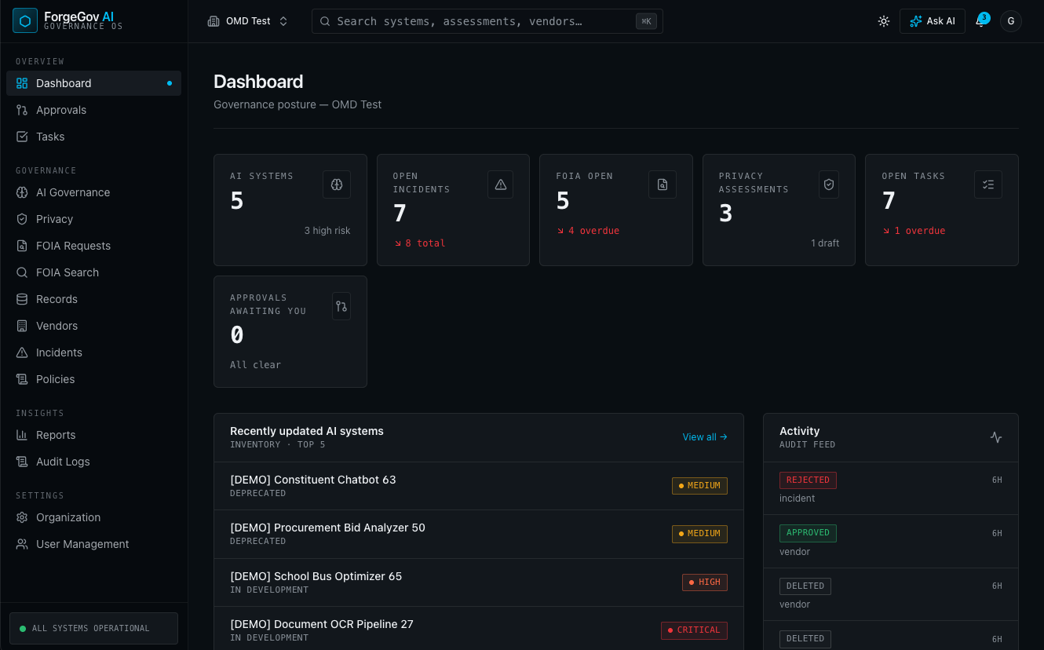Image resolution: width=1044 pixels, height=650 pixels.
Task: Click the Organization gear icon
Action: point(22,517)
